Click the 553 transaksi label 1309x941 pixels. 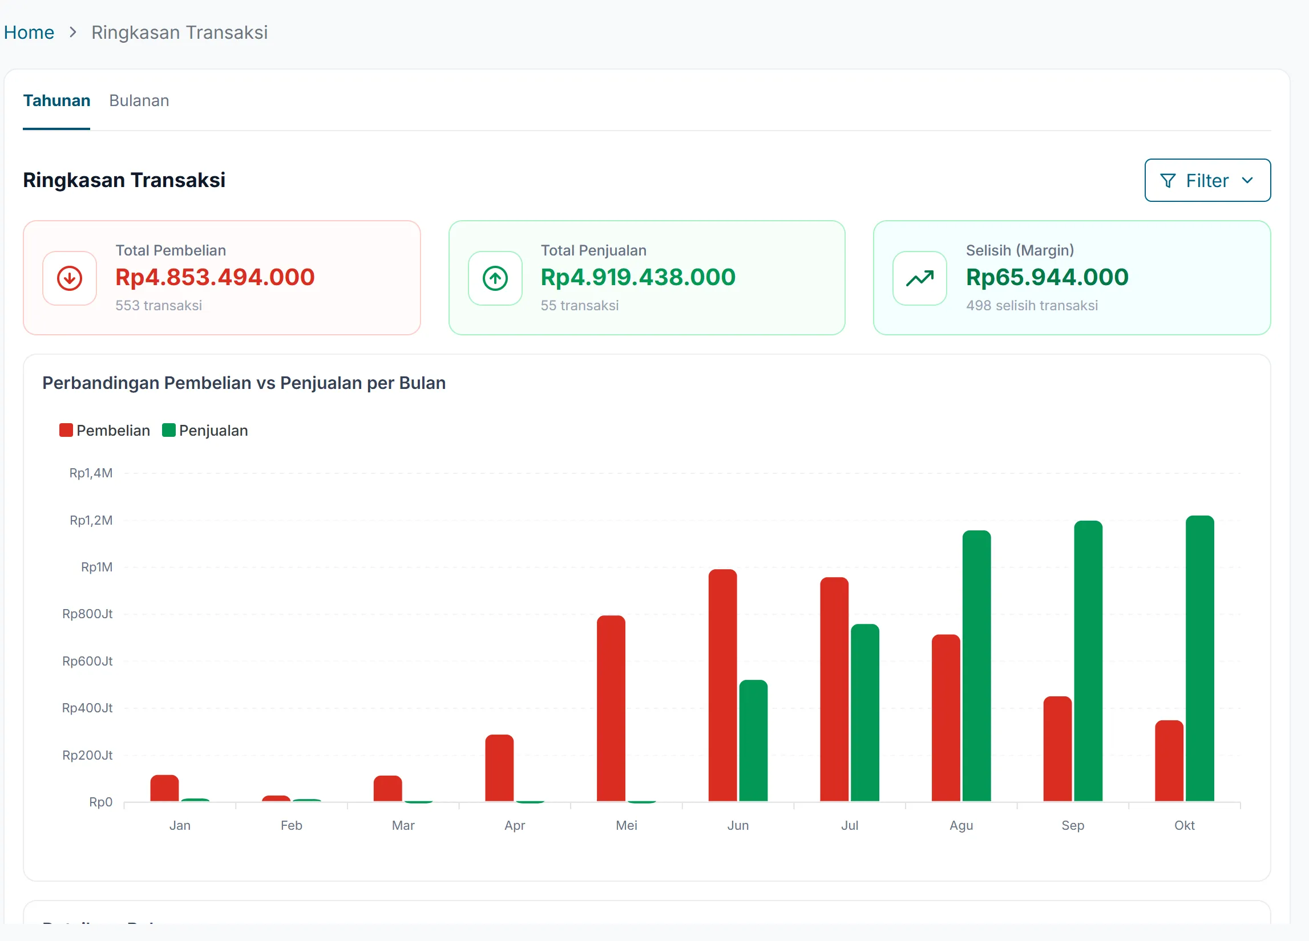click(159, 306)
